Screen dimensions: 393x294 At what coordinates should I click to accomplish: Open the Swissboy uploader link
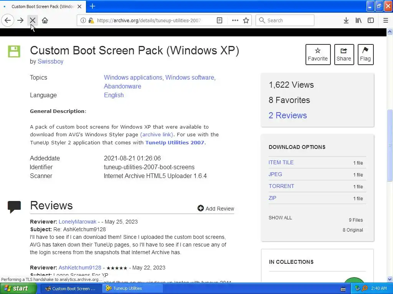(50, 62)
